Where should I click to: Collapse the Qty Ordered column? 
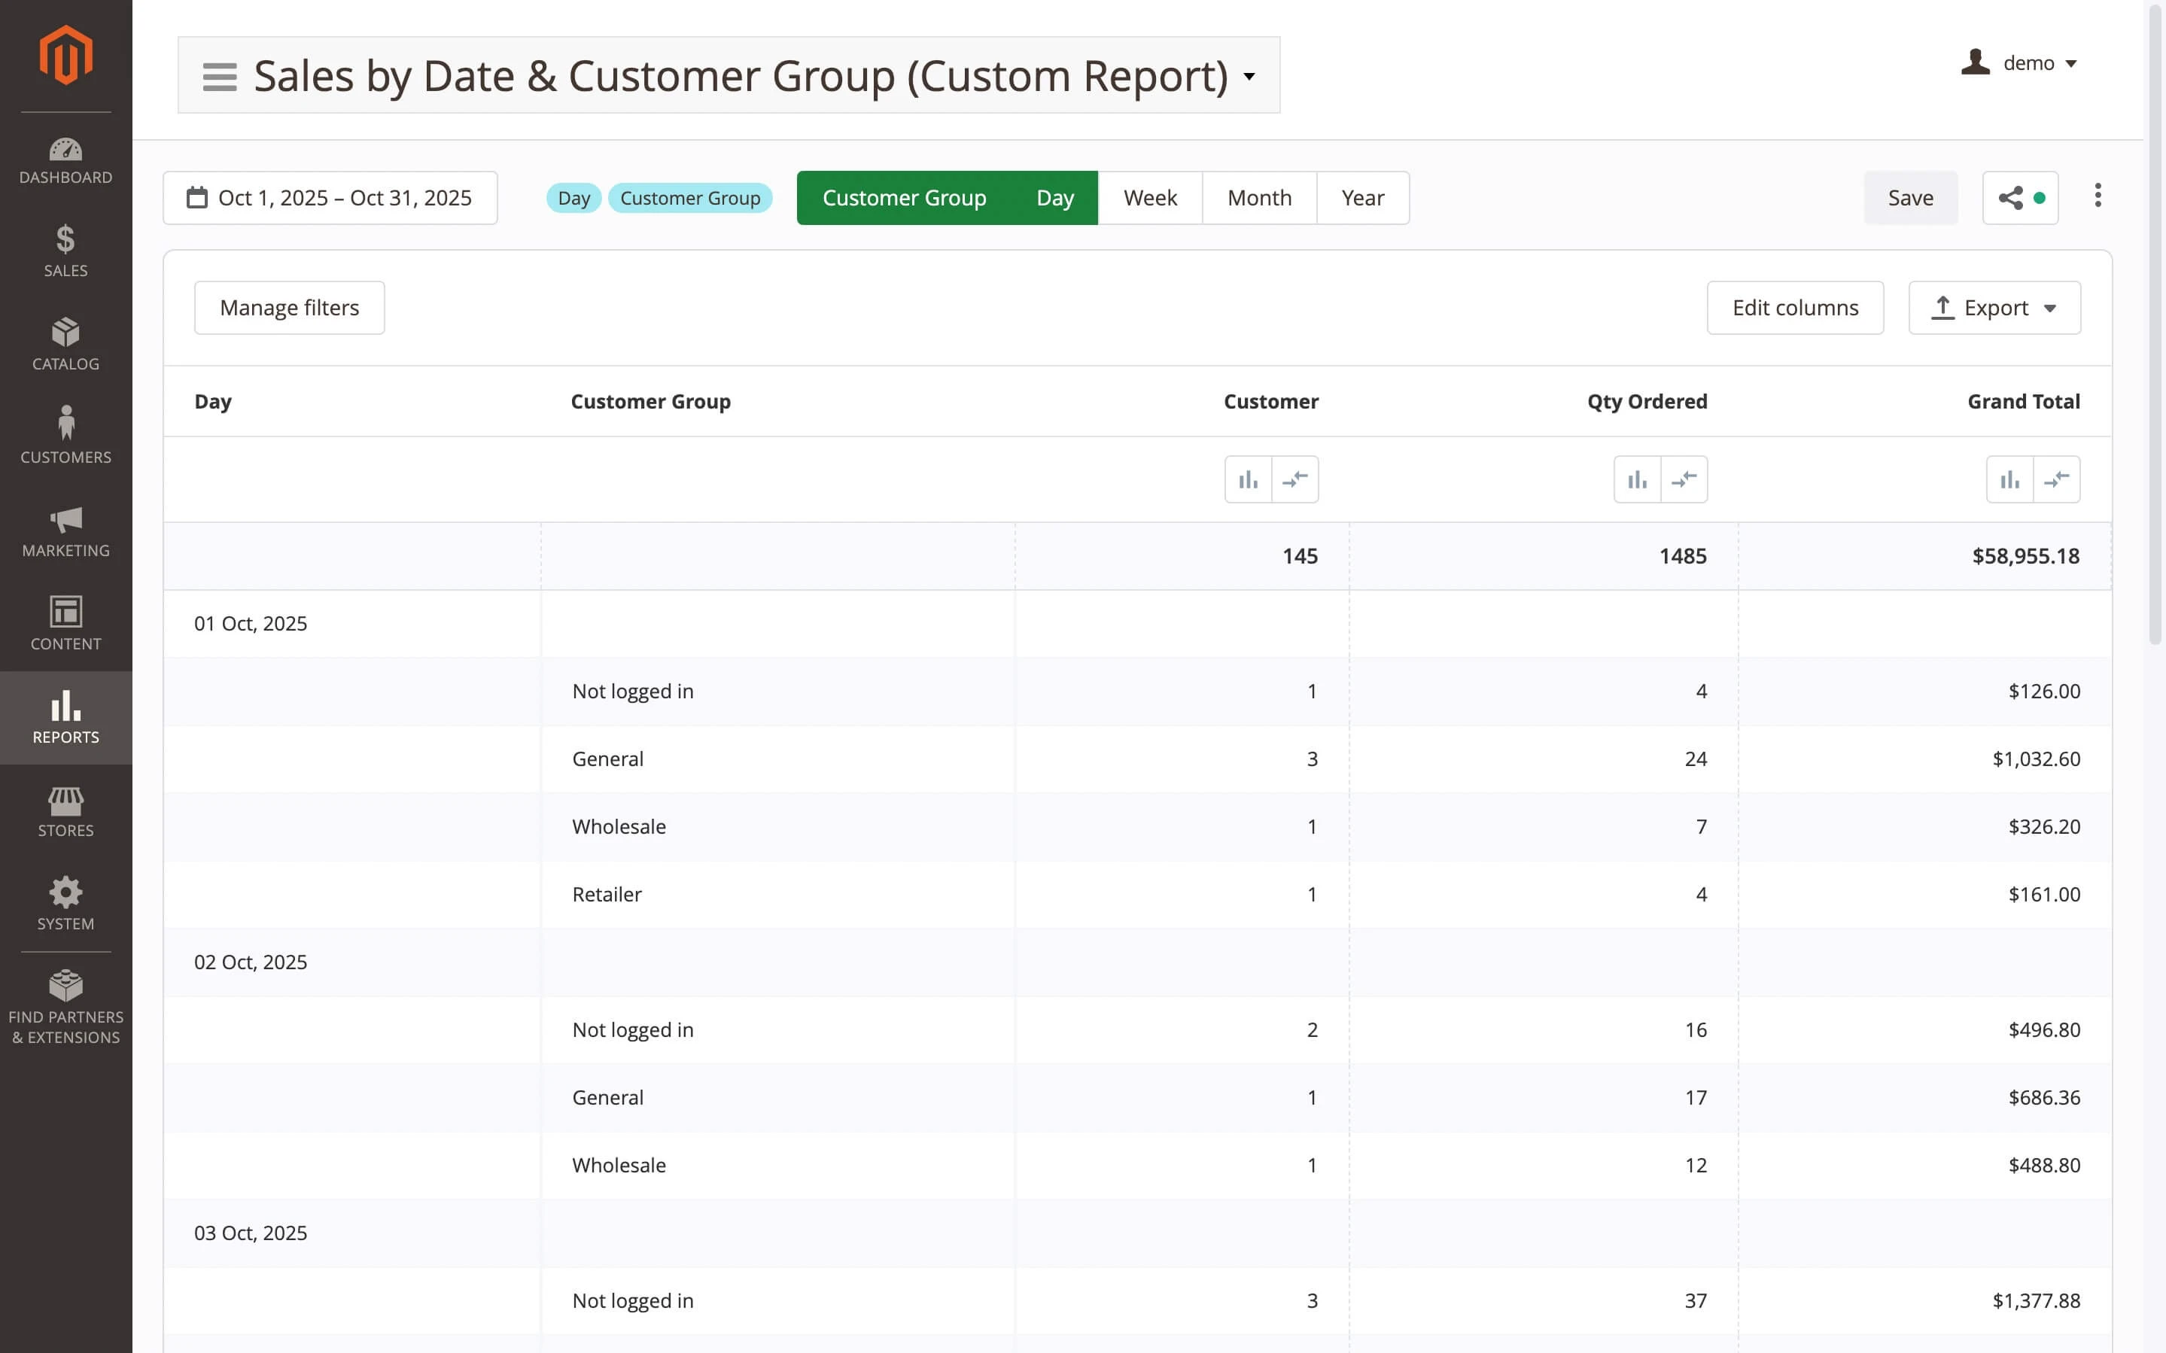pyautogui.click(x=1684, y=479)
